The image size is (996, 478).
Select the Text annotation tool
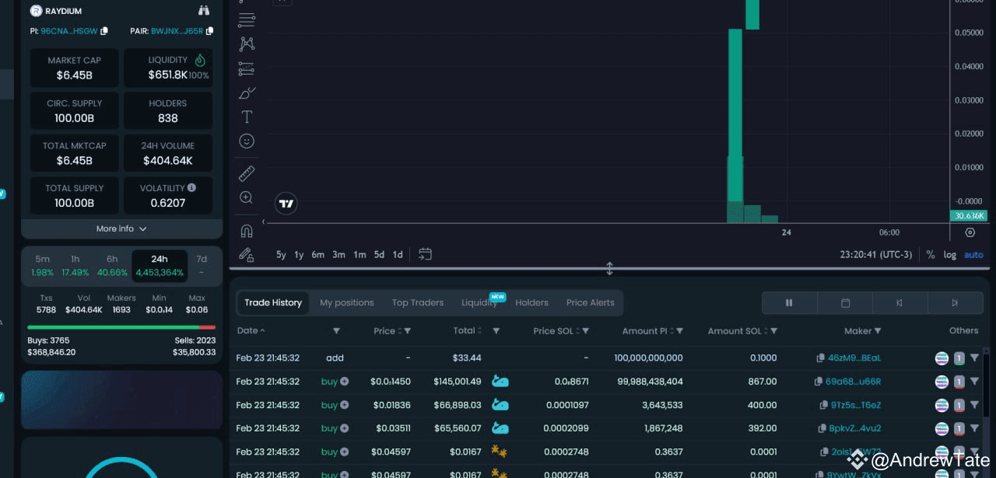(247, 117)
